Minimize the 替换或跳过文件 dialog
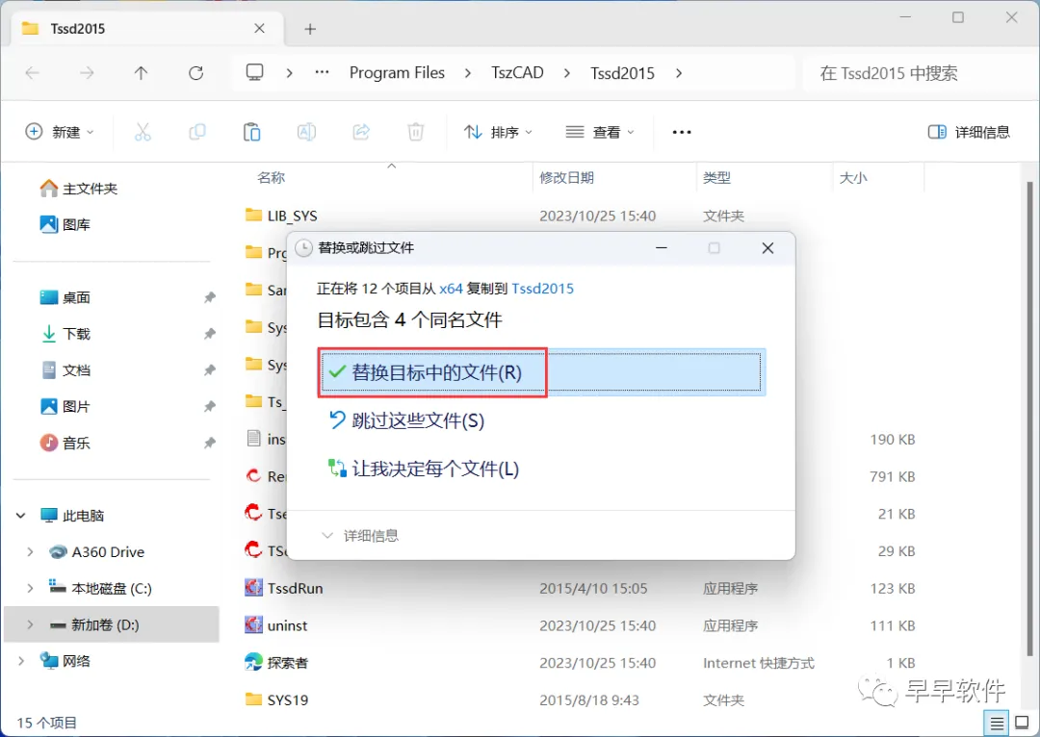The height and width of the screenshot is (737, 1040). (662, 248)
